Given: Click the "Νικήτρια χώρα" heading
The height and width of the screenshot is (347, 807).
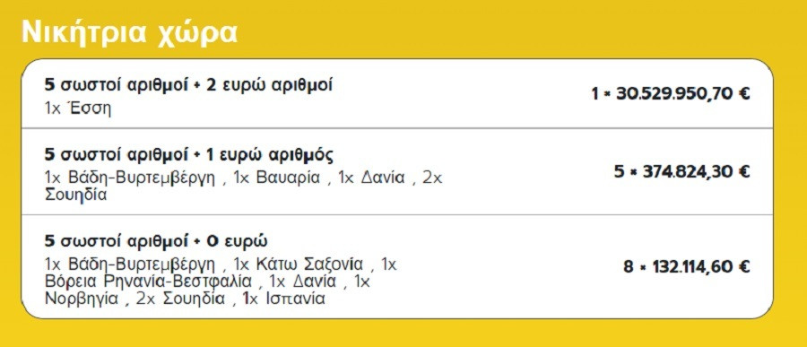Looking at the screenshot, I should [x=129, y=34].
